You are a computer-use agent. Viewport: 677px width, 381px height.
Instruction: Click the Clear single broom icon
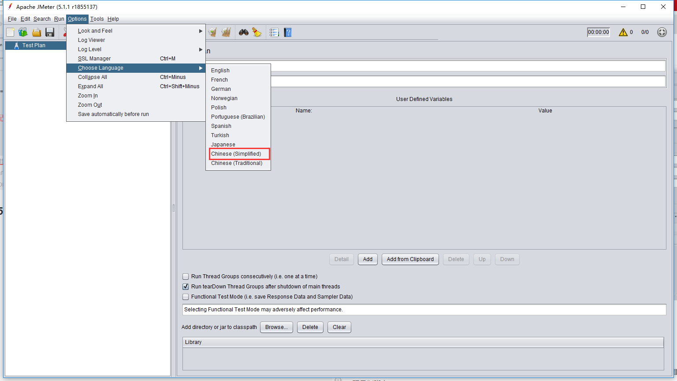[x=212, y=32]
